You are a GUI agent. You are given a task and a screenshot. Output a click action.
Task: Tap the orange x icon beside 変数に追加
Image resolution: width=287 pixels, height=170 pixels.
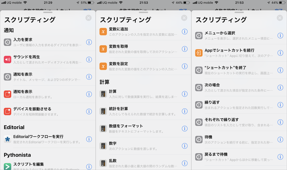(103, 31)
